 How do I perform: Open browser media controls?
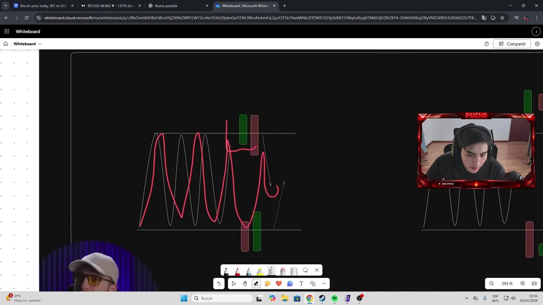pyautogui.click(x=516, y=18)
